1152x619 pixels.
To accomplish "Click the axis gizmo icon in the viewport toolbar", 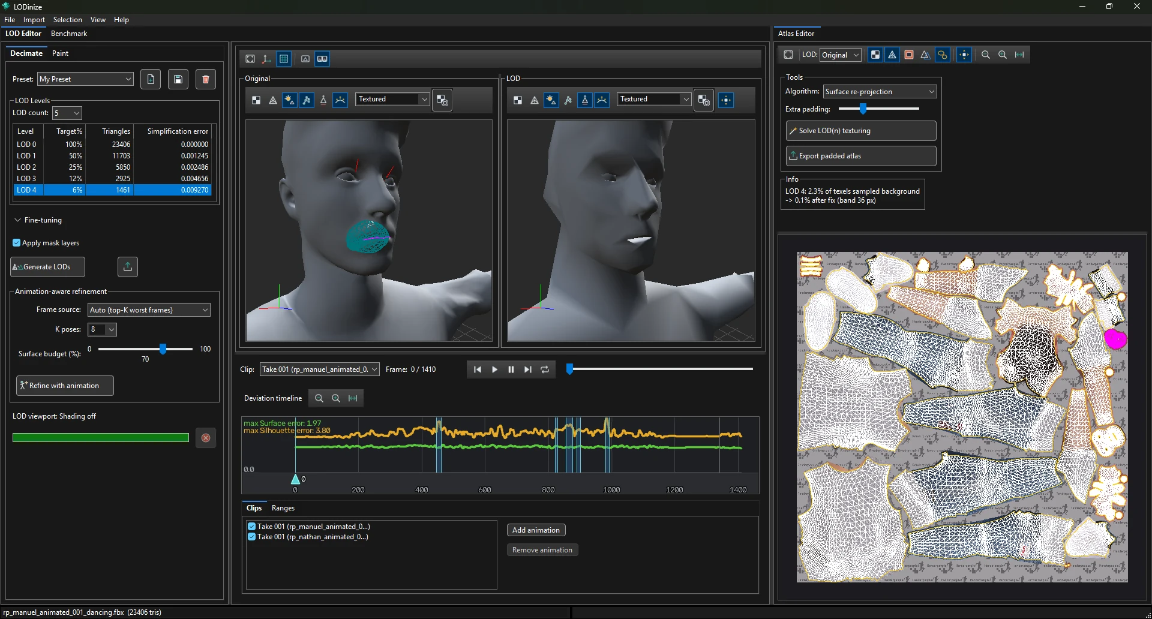I will [x=266, y=59].
